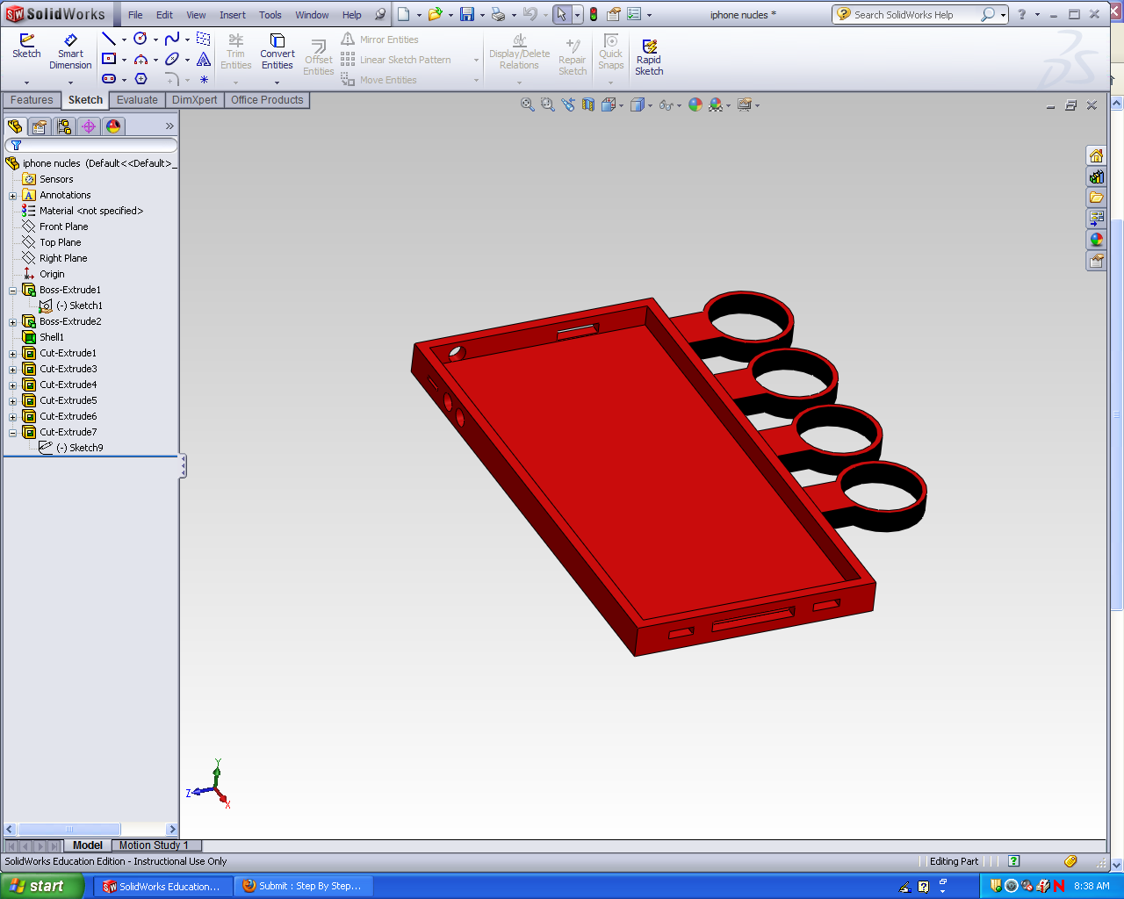Viewport: 1124px width, 899px height.
Task: Open the Appearances task pane icon
Action: click(1096, 240)
